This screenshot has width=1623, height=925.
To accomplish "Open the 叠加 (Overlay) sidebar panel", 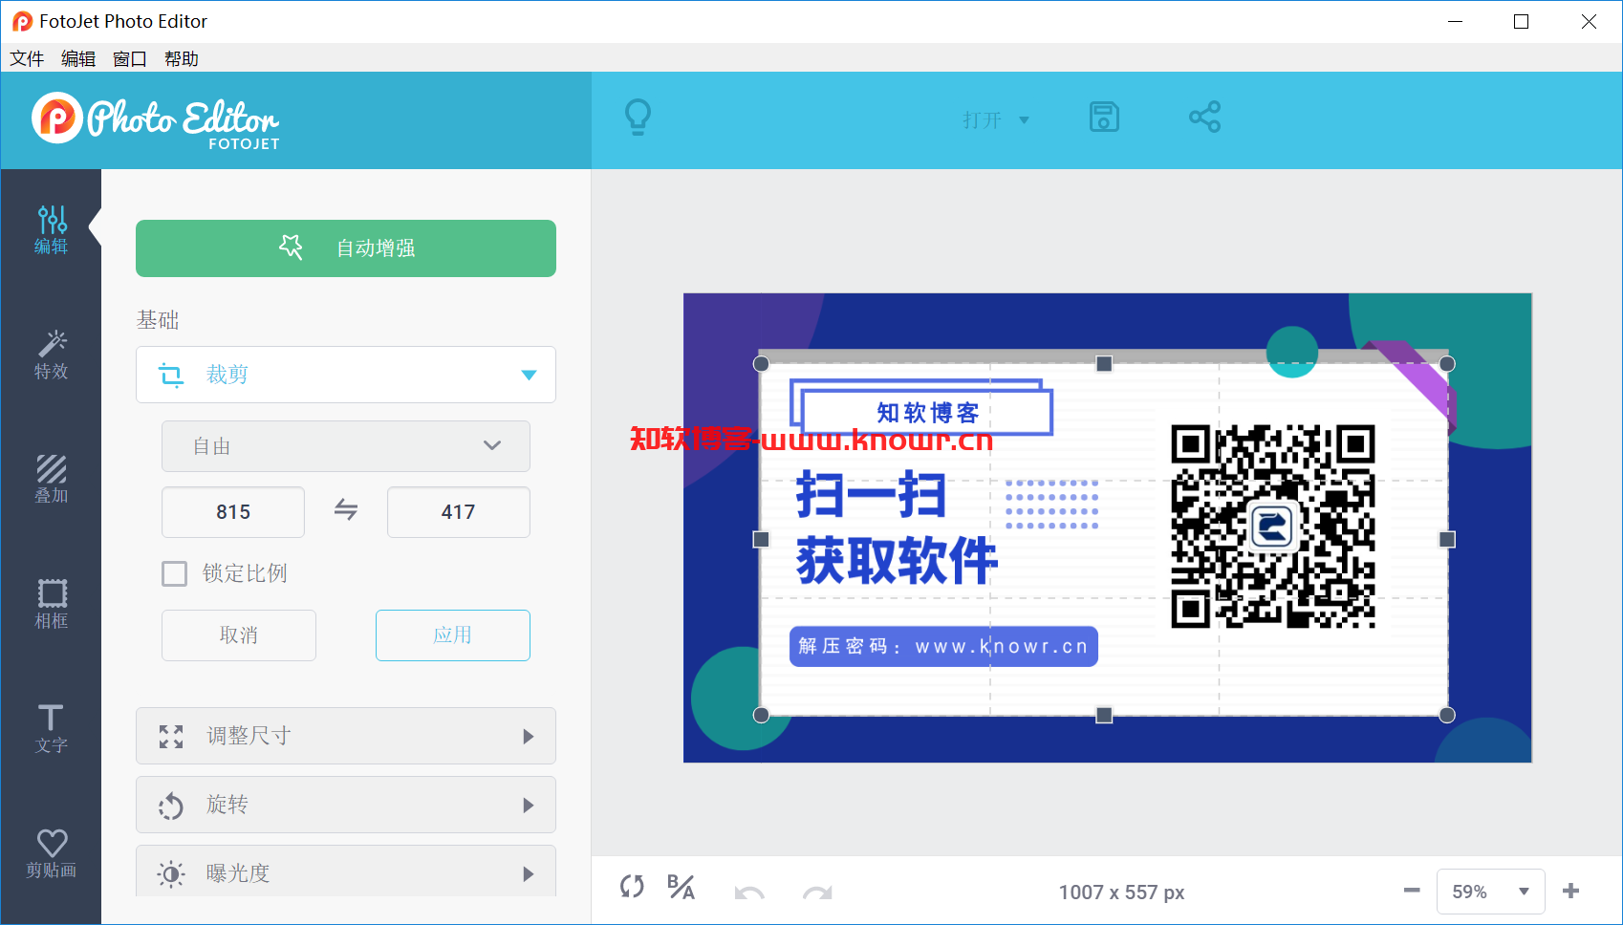I will pyautogui.click(x=52, y=480).
